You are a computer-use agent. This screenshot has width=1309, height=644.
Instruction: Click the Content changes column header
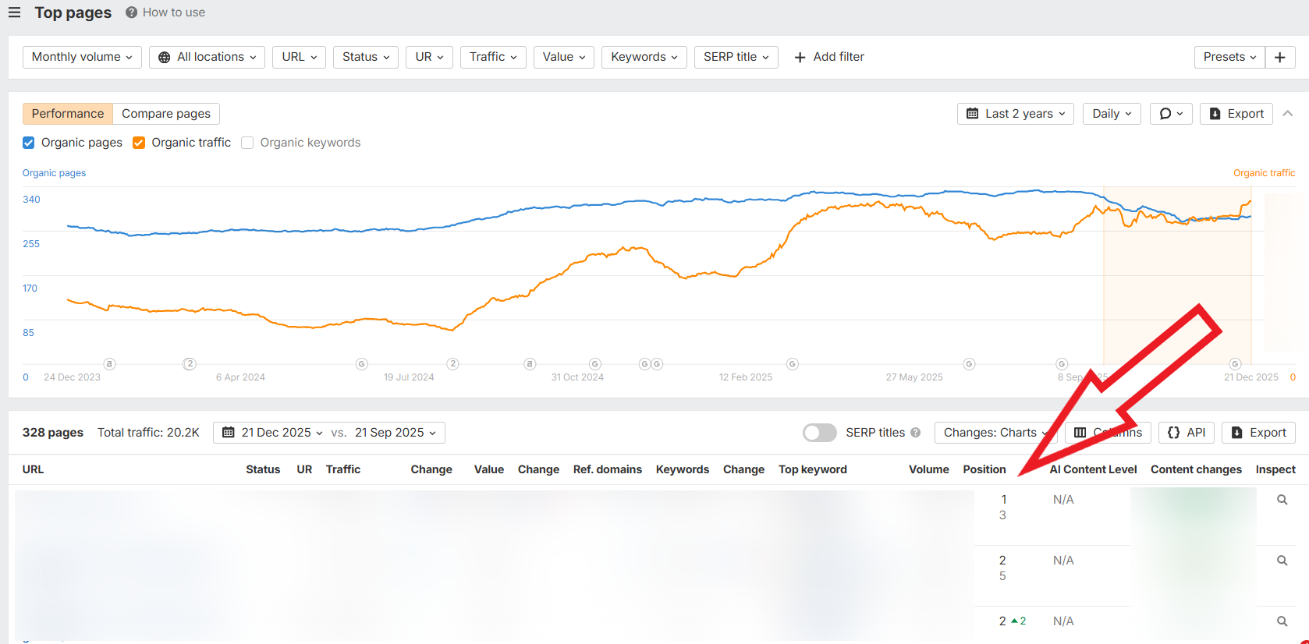tap(1196, 469)
